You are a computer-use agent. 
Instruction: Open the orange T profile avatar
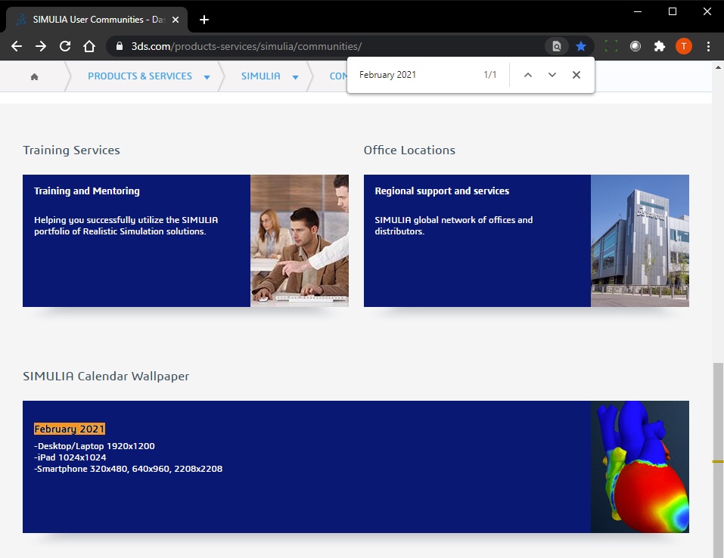click(x=684, y=46)
